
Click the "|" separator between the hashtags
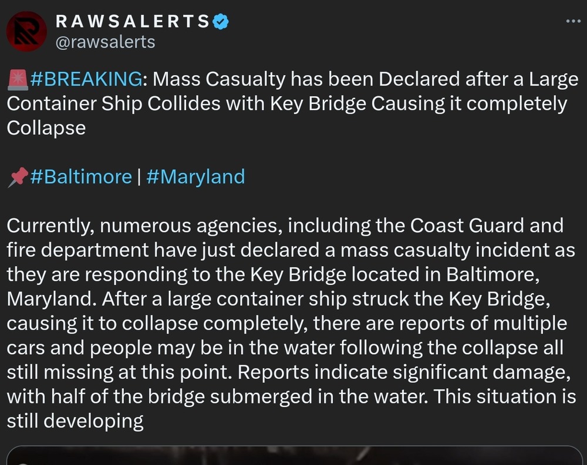139,177
